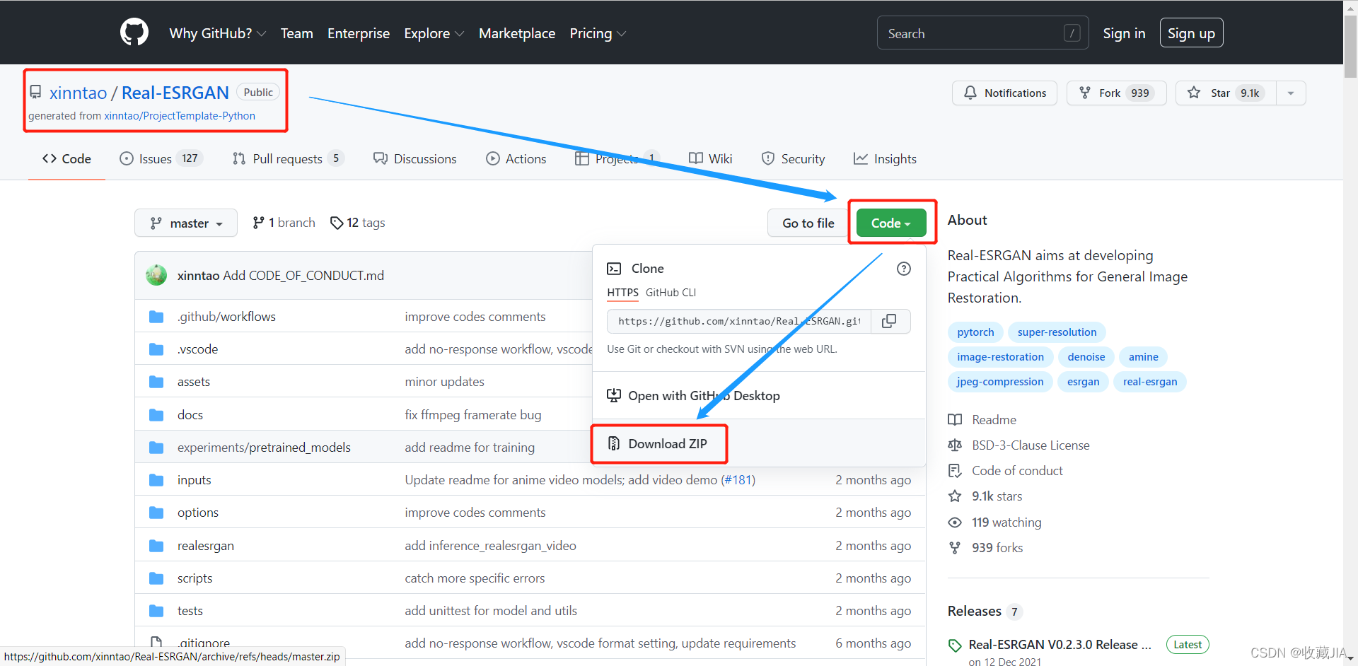Click the clone help question mark icon
This screenshot has height=666, width=1358.
pos(904,269)
